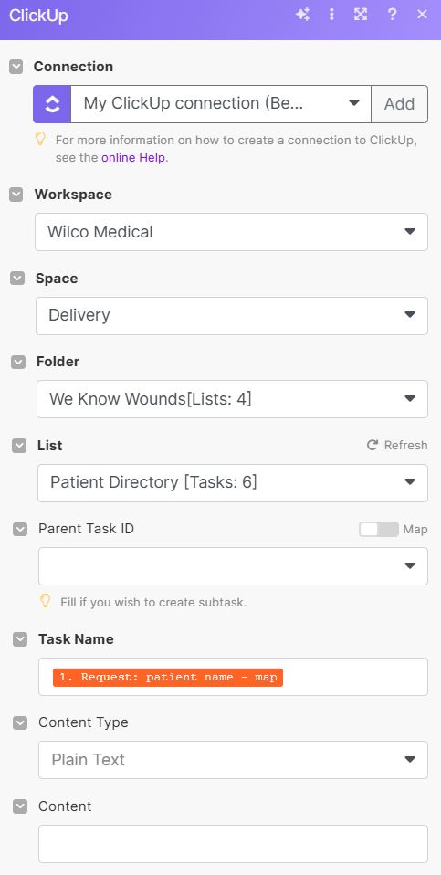Toggle the Content Type field checkbox arrow
The height and width of the screenshot is (875, 441).
click(x=19, y=722)
